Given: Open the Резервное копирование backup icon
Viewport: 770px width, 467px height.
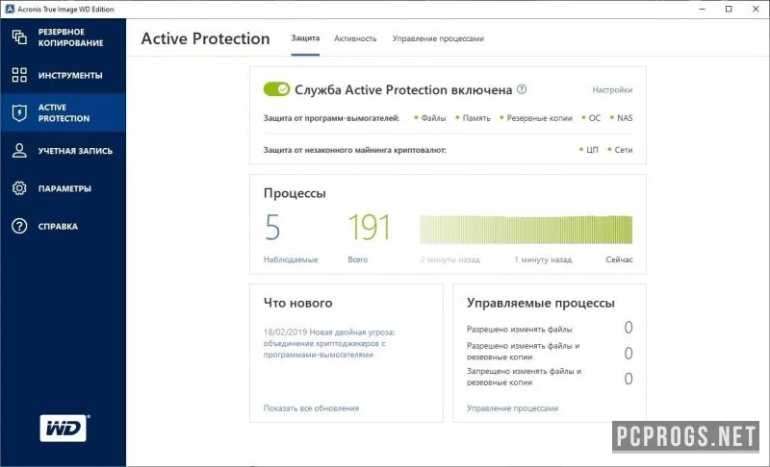Looking at the screenshot, I should (x=19, y=37).
